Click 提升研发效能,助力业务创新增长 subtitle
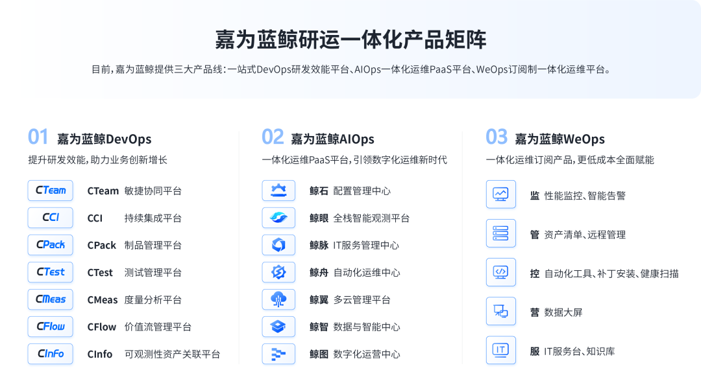Viewport: 701px width, 381px height. (x=97, y=159)
